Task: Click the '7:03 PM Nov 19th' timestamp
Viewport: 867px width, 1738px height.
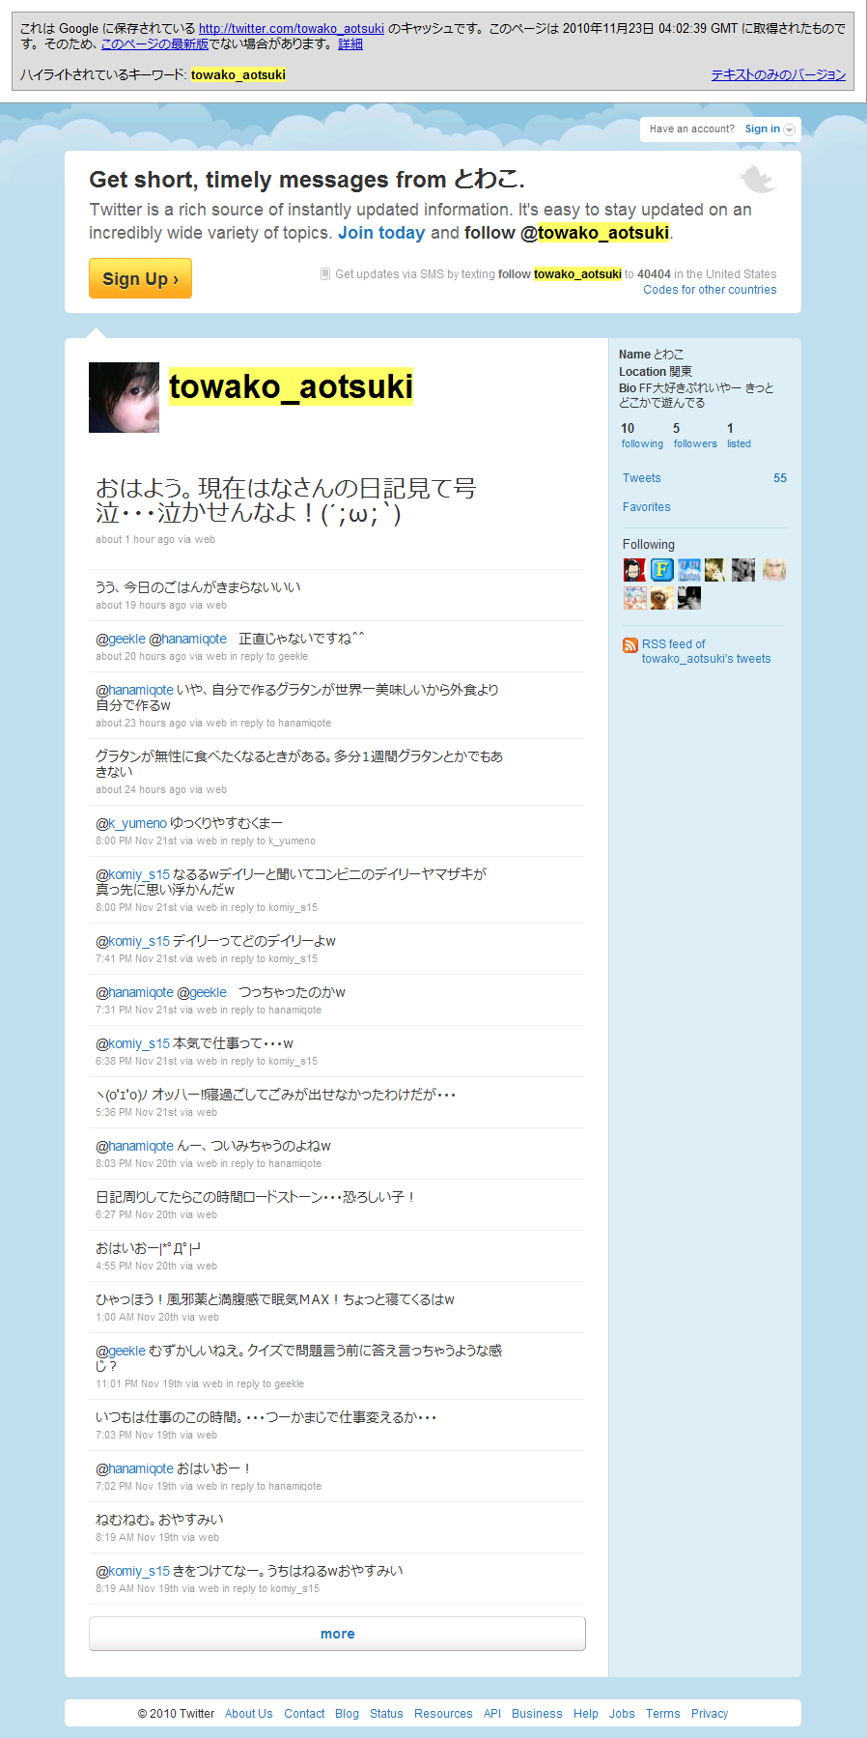Action: pyautogui.click(x=136, y=1436)
